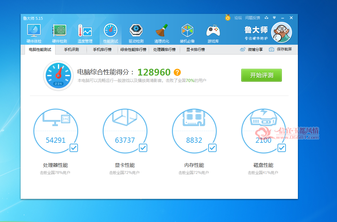Switch to the 显卡排行榜 tab
Screen dimensions: 337x222
pyautogui.click(x=195, y=49)
